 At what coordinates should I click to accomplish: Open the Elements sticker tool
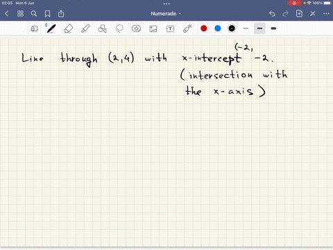point(136,28)
